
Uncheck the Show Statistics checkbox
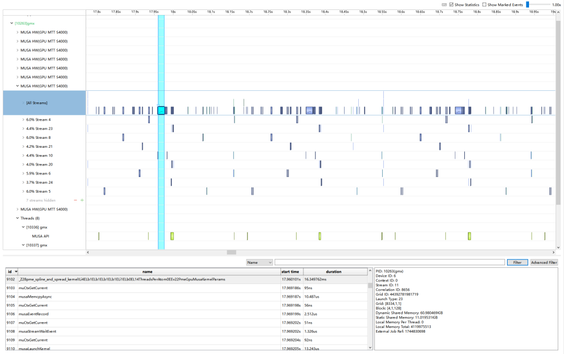[x=451, y=5]
